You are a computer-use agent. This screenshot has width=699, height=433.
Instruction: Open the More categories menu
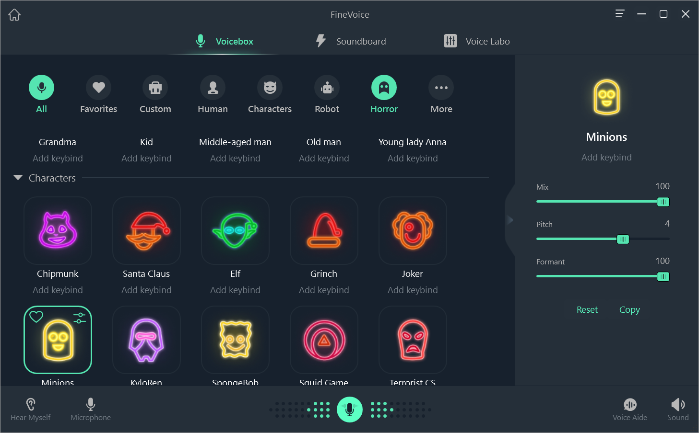click(x=441, y=87)
